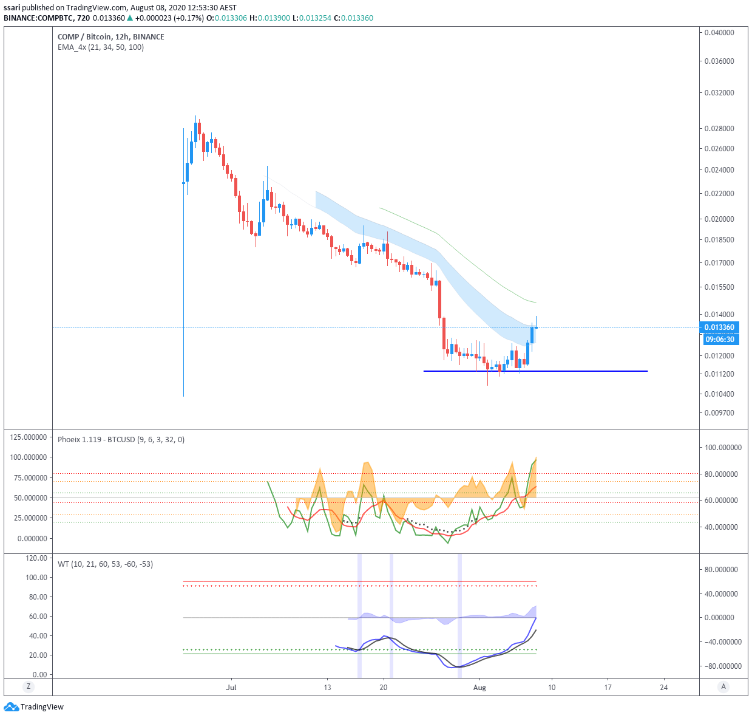Click the BINANCE:COMPBTC, 720 symbol text

coord(47,18)
